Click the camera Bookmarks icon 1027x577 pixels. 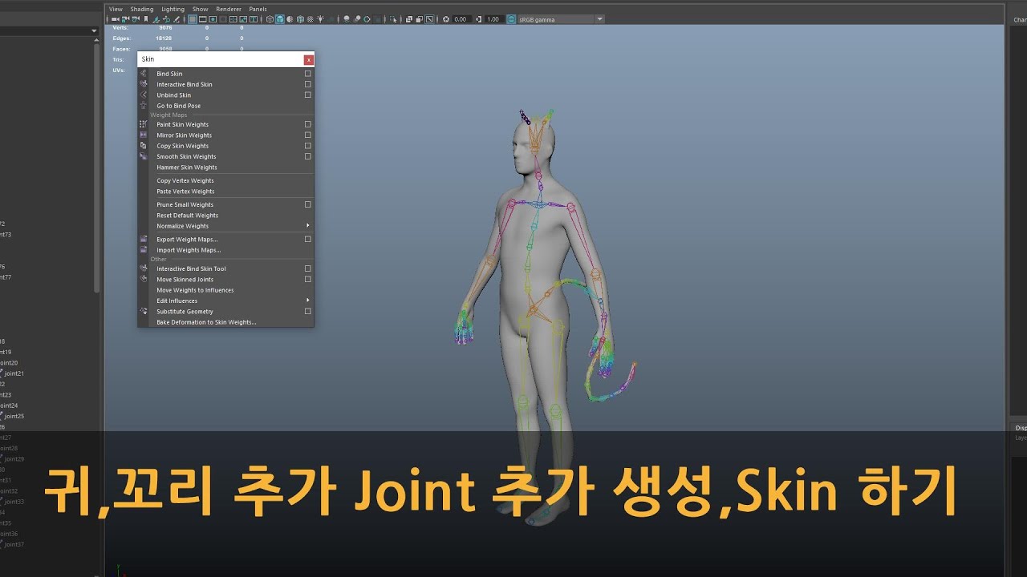click(x=146, y=19)
